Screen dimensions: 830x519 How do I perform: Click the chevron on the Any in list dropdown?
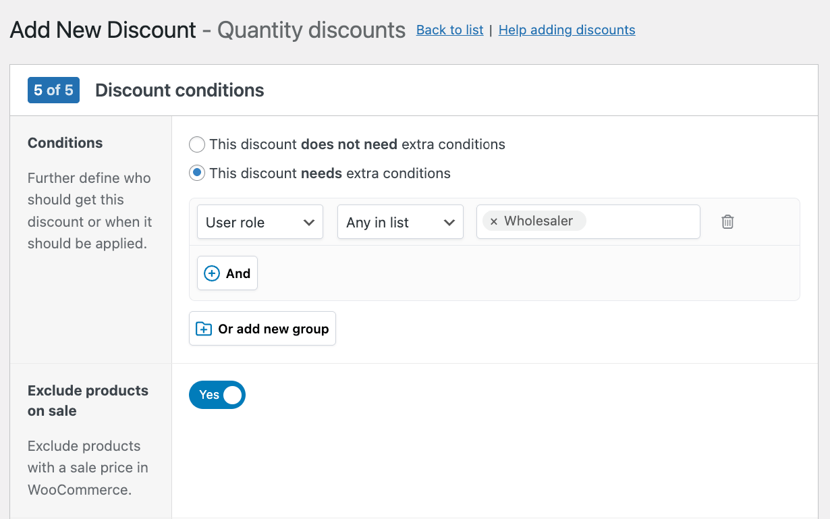(450, 221)
